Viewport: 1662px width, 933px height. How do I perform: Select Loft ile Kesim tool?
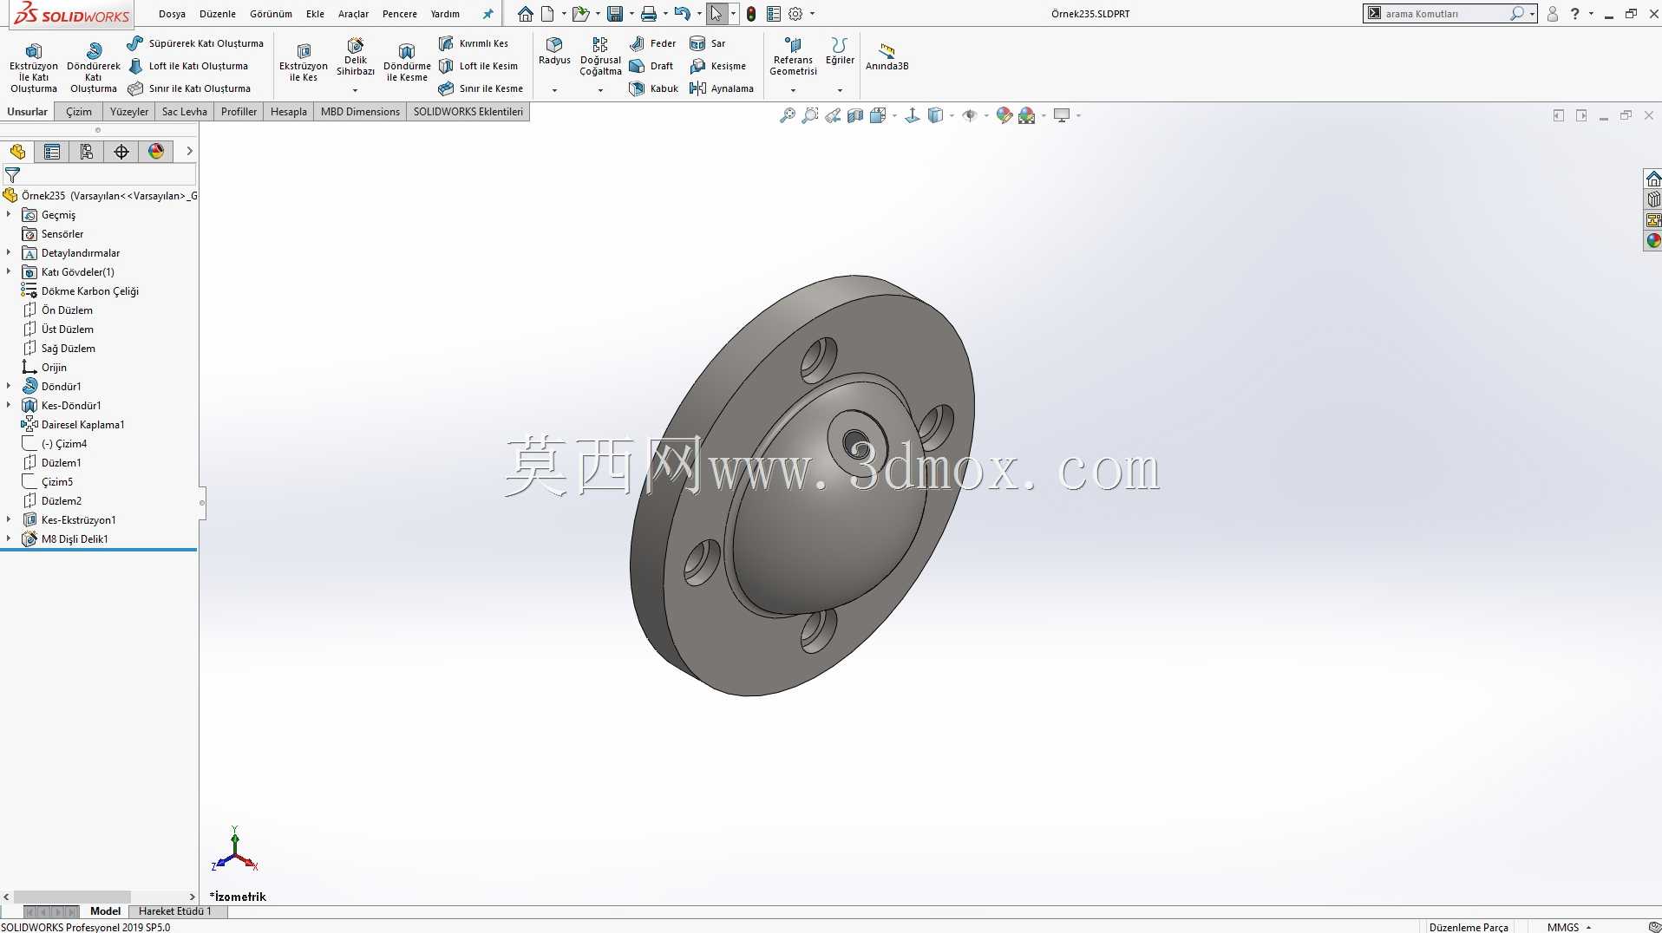478,66
